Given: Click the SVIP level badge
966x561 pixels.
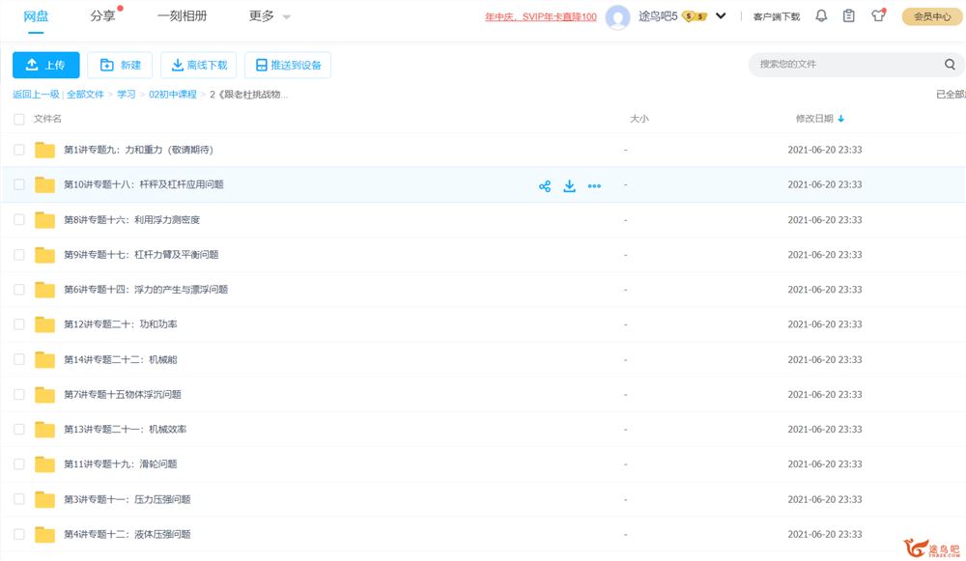Looking at the screenshot, I should tap(695, 16).
